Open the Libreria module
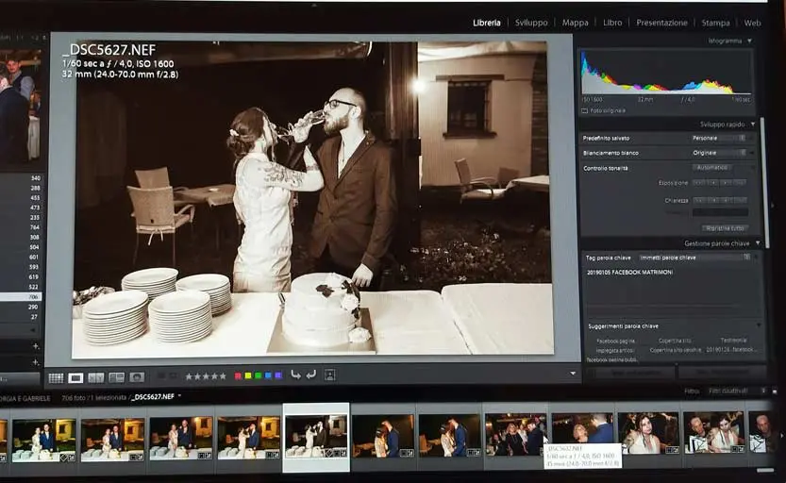 pyautogui.click(x=486, y=23)
